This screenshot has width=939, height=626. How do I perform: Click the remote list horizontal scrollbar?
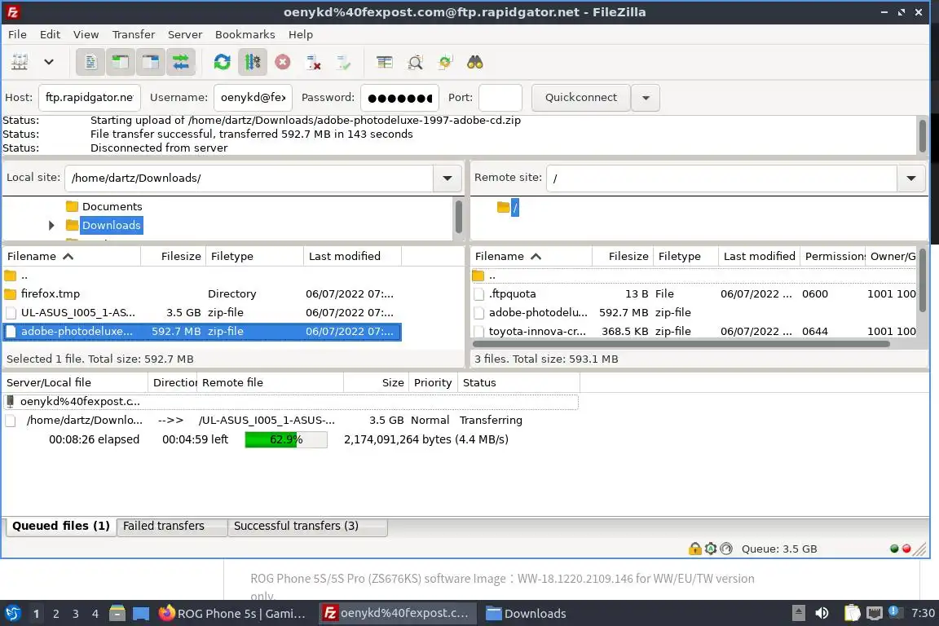[x=681, y=344]
